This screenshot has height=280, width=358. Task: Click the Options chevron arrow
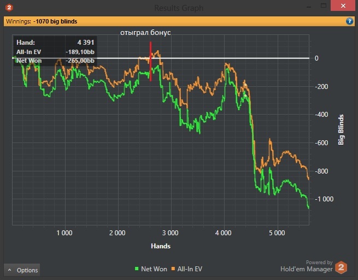(x=10, y=270)
